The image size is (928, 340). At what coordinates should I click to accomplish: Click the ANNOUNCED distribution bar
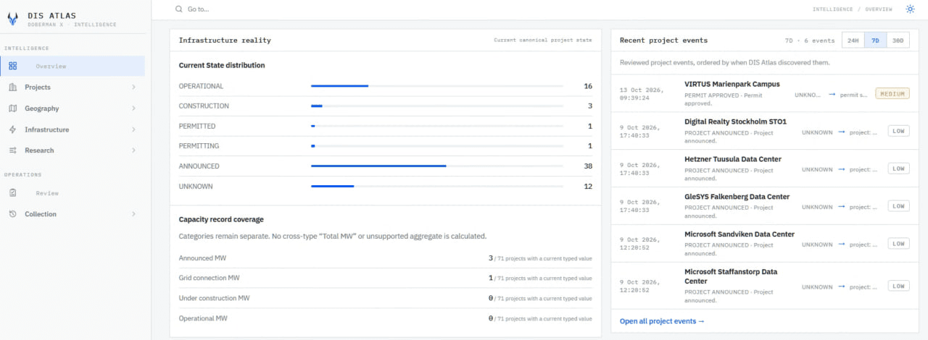click(437, 166)
